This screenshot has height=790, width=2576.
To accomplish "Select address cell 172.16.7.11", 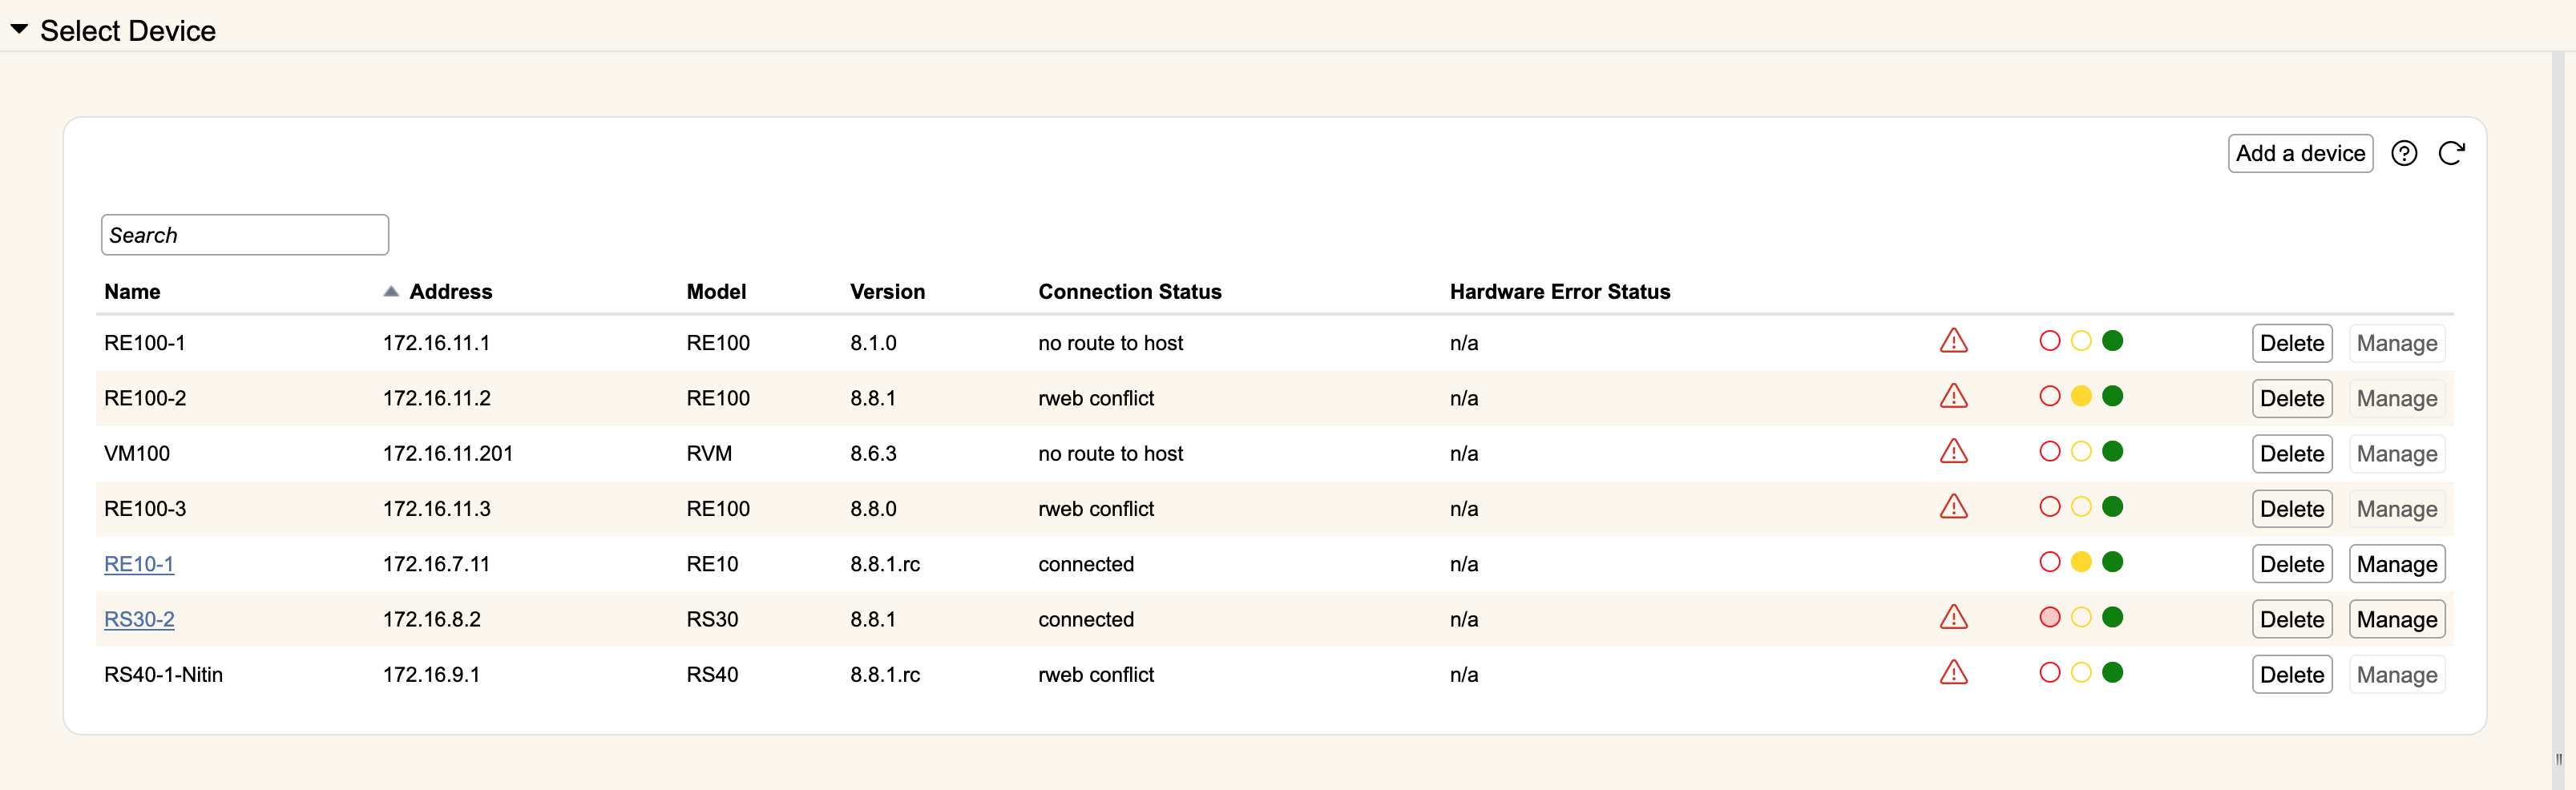I will coord(436,564).
